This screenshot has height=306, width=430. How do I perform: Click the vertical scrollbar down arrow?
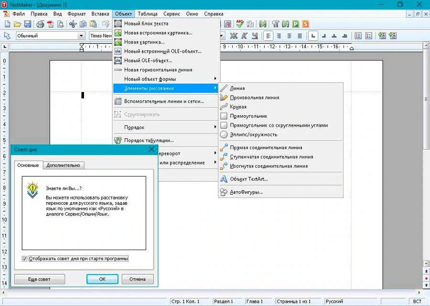coord(426,263)
